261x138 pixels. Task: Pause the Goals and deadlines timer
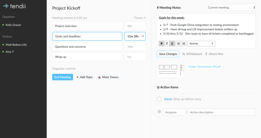(x=143, y=36)
